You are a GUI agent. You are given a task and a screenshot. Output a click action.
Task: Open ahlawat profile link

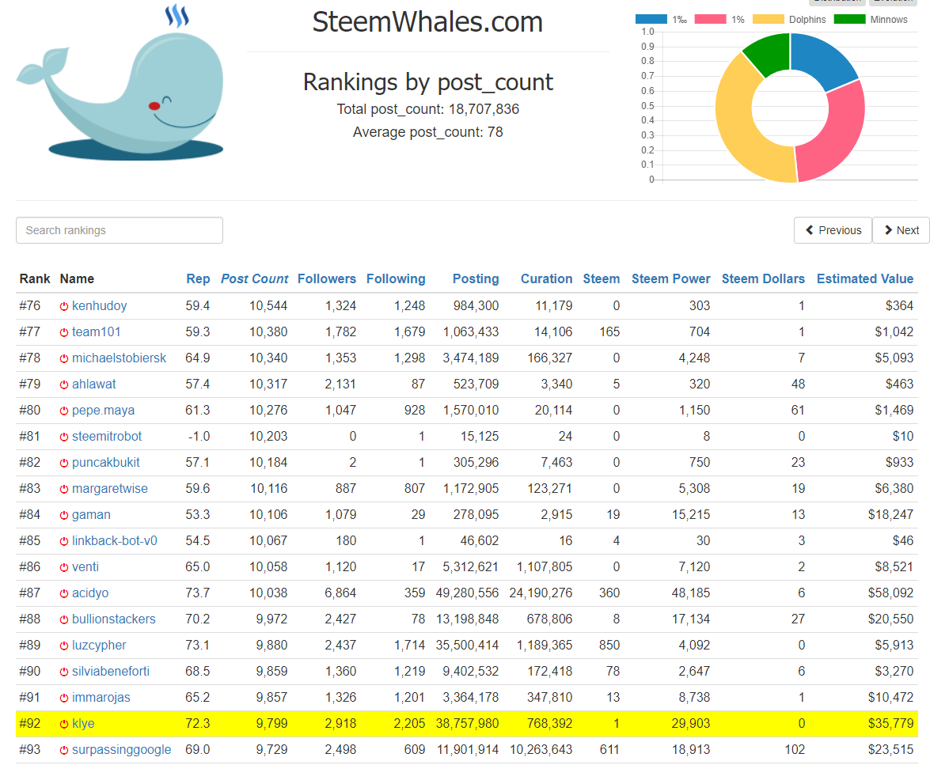93,384
